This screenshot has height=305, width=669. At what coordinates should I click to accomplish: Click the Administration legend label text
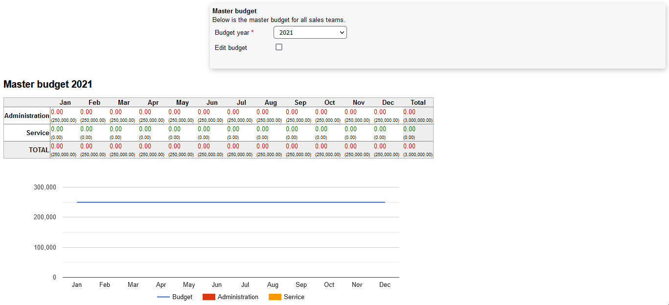(238, 297)
